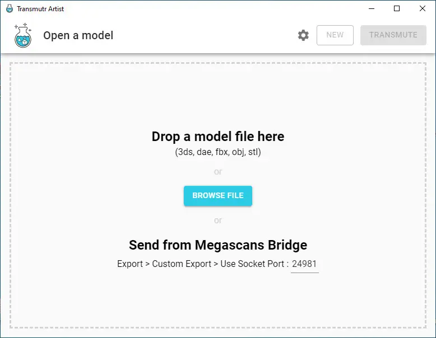Click the 'or' separator above BROWSE FILE

pos(218,172)
